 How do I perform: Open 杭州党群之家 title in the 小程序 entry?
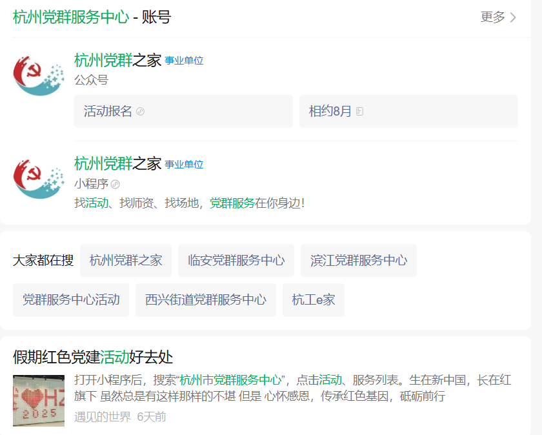pyautogui.click(x=117, y=163)
